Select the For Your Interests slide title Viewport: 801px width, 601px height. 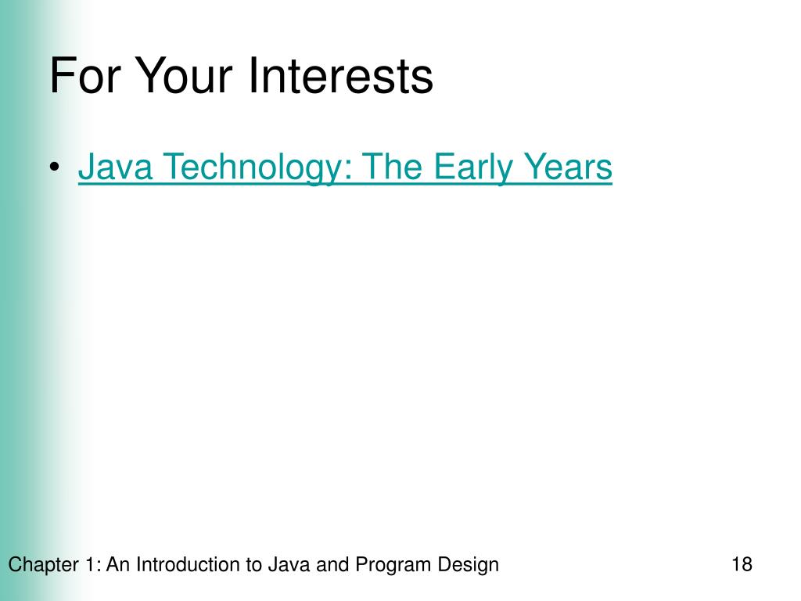click(241, 76)
